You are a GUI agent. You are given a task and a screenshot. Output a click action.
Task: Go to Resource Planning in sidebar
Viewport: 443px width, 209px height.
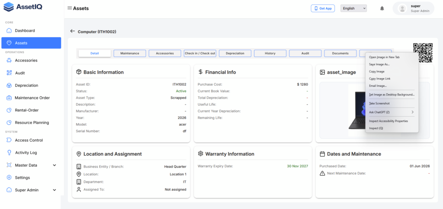tap(31, 122)
